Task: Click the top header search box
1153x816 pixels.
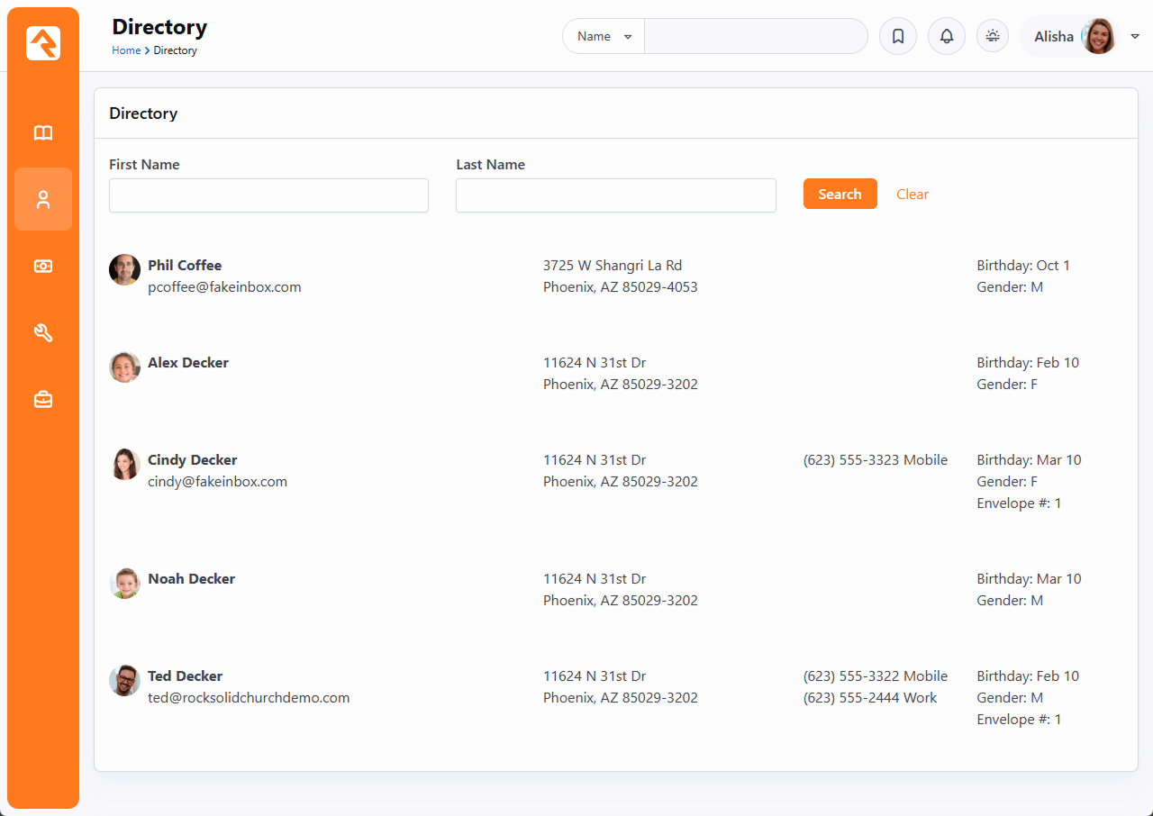Action: click(x=755, y=37)
